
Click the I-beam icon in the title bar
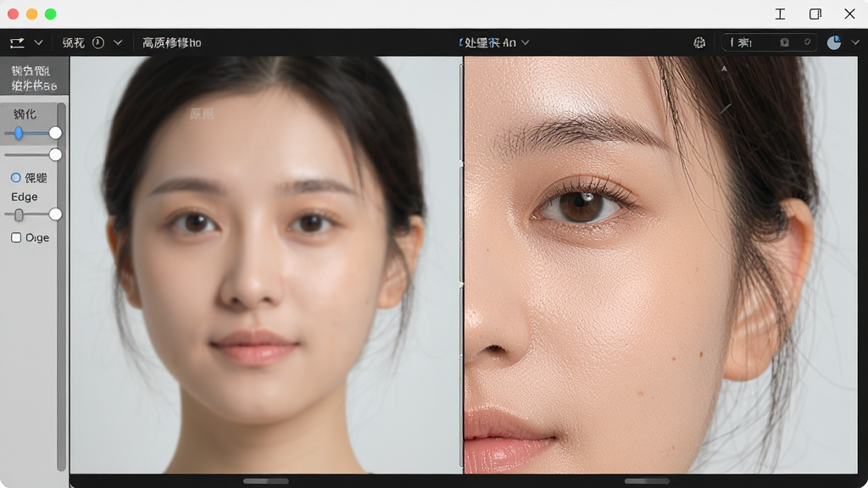pyautogui.click(x=780, y=14)
